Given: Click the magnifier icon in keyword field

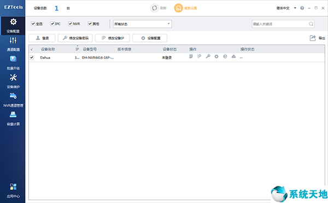Looking at the screenshot, I should (311, 24).
